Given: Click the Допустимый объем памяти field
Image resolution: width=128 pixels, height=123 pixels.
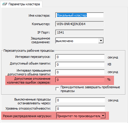Looking at the screenshot, I should [x=80, y=65].
